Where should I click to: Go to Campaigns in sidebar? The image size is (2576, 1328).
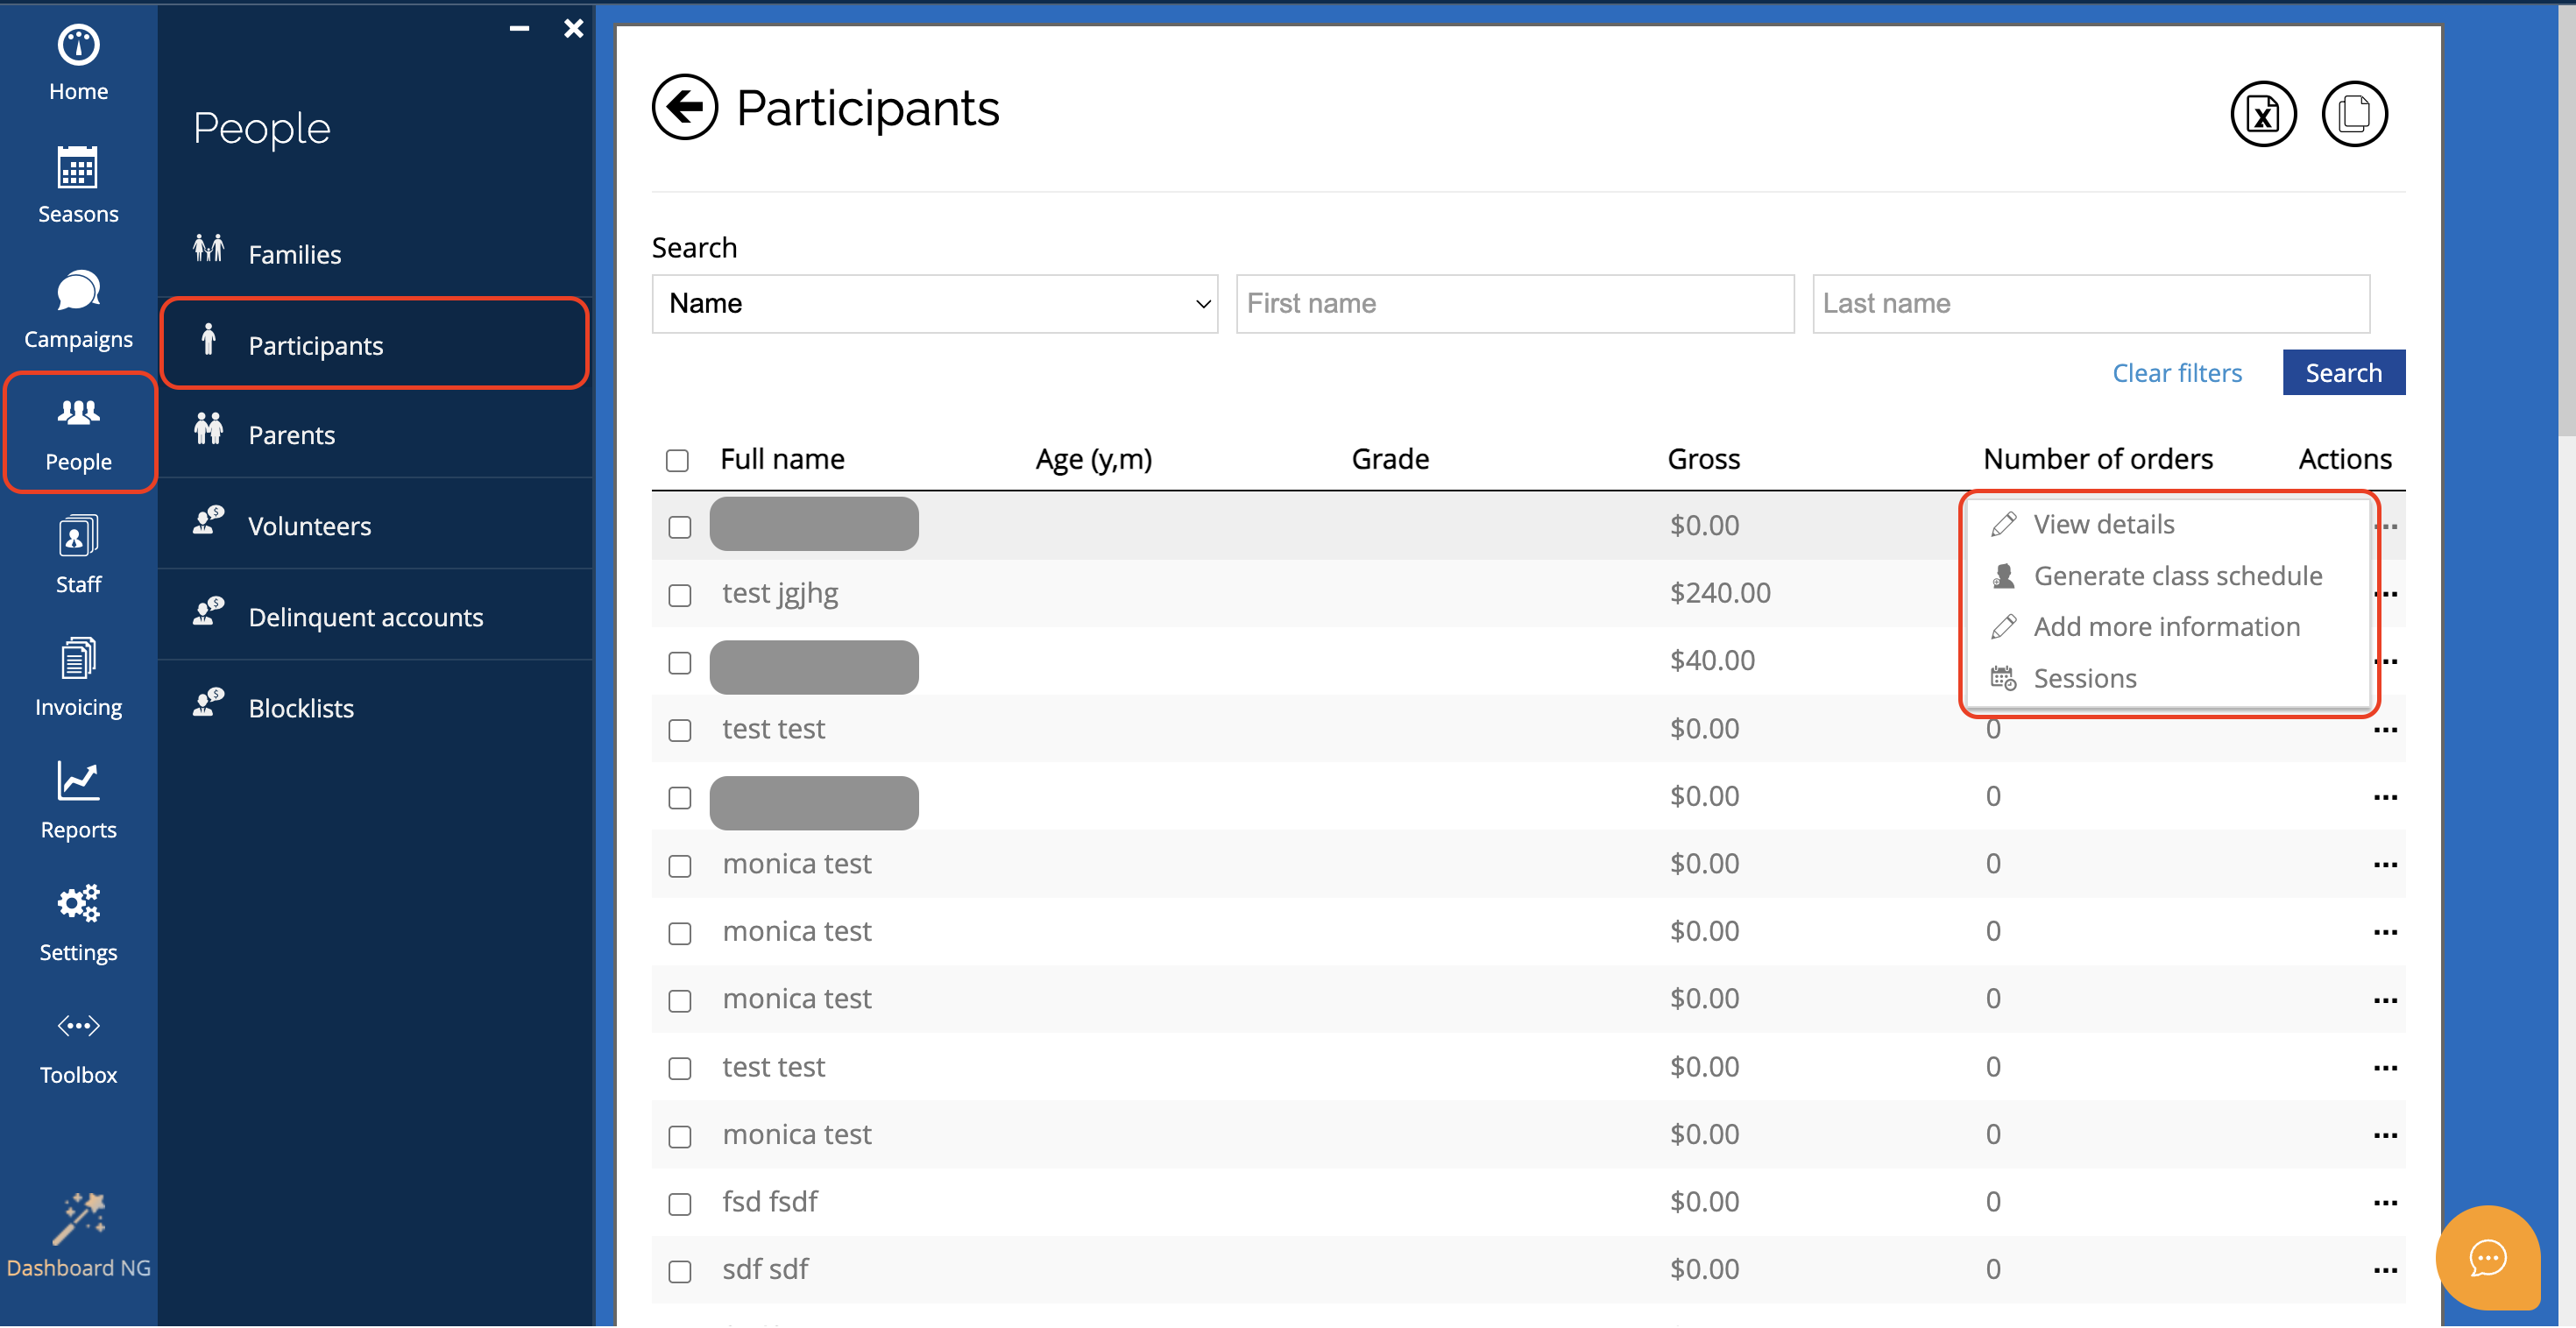pos(78,309)
